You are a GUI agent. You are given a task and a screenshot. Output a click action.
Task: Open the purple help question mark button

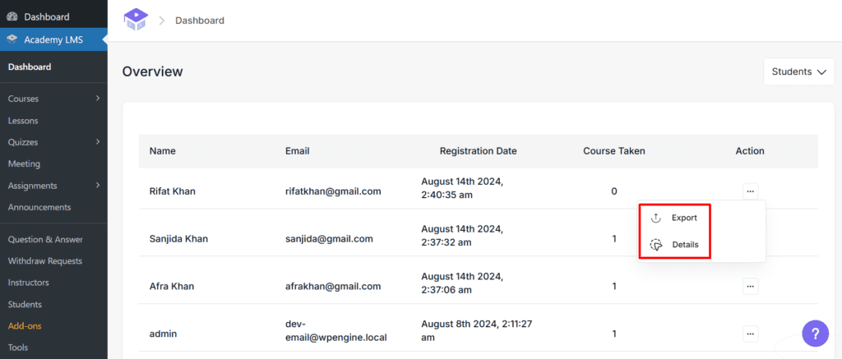click(815, 334)
